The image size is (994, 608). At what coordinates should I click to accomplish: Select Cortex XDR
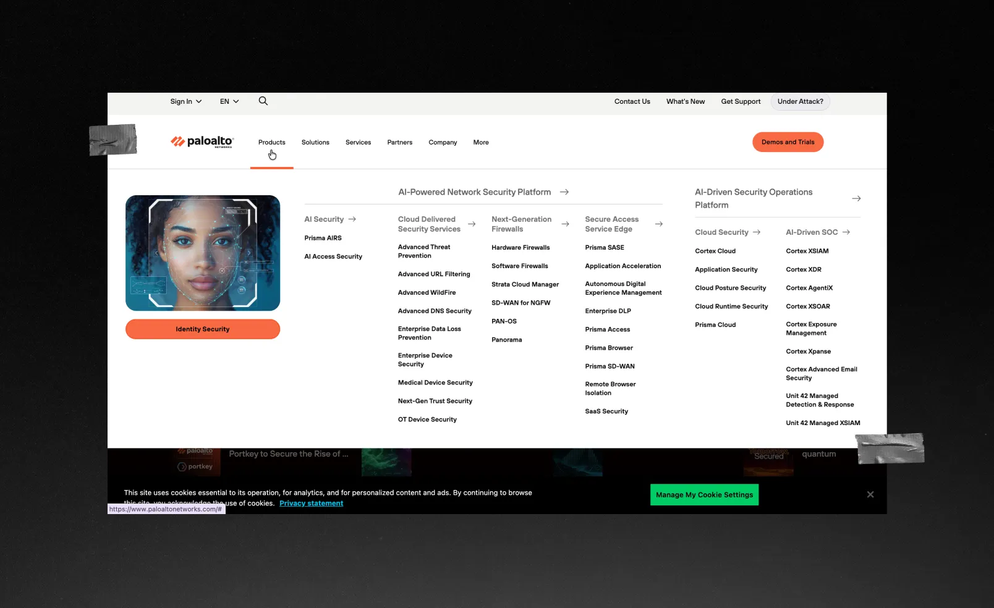(804, 270)
